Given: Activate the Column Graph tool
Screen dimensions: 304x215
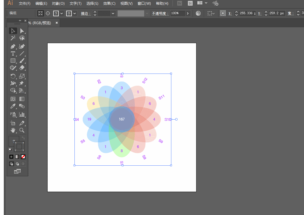Looking at the screenshot, I should [x=22, y=115].
